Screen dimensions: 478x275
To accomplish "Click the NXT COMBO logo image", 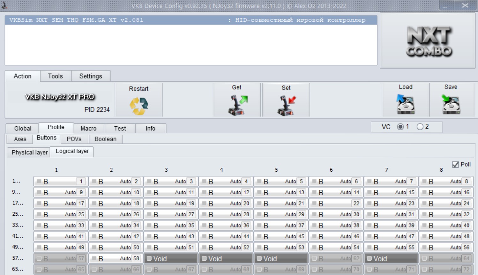I will pyautogui.click(x=429, y=41).
